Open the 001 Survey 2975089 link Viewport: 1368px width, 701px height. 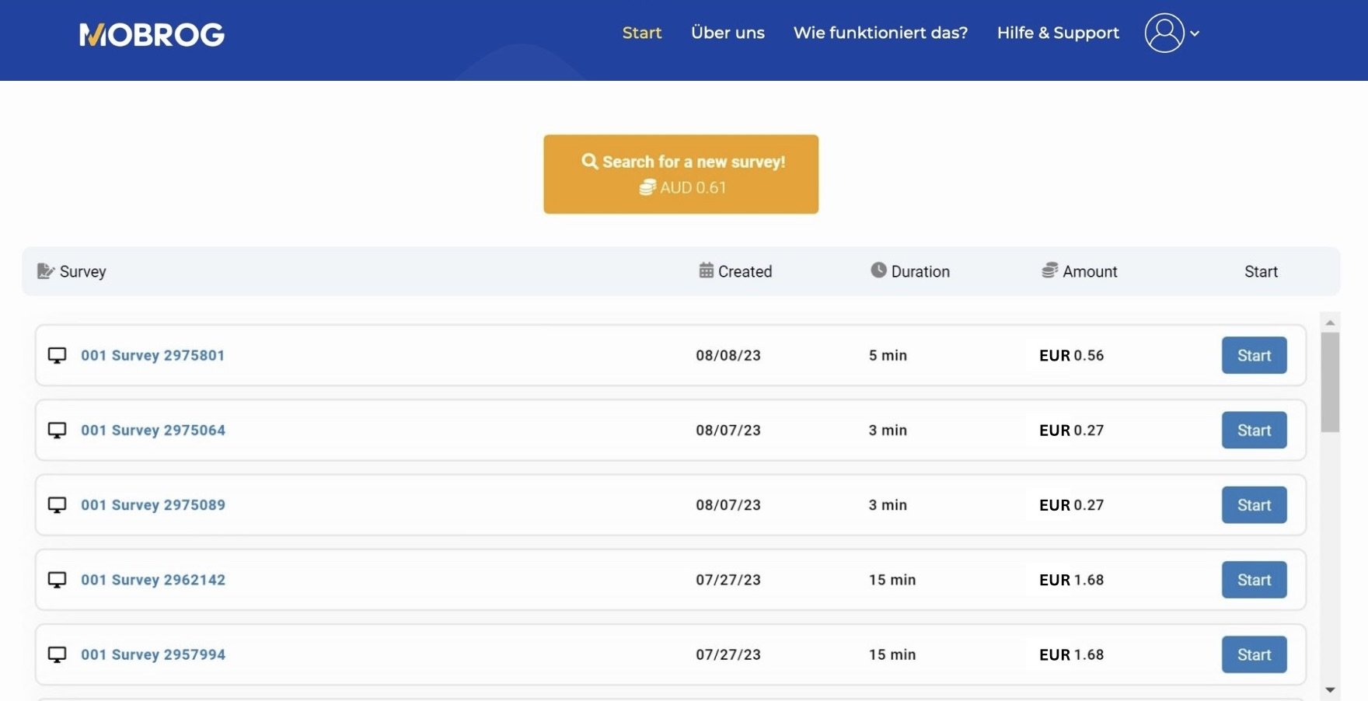[153, 504]
